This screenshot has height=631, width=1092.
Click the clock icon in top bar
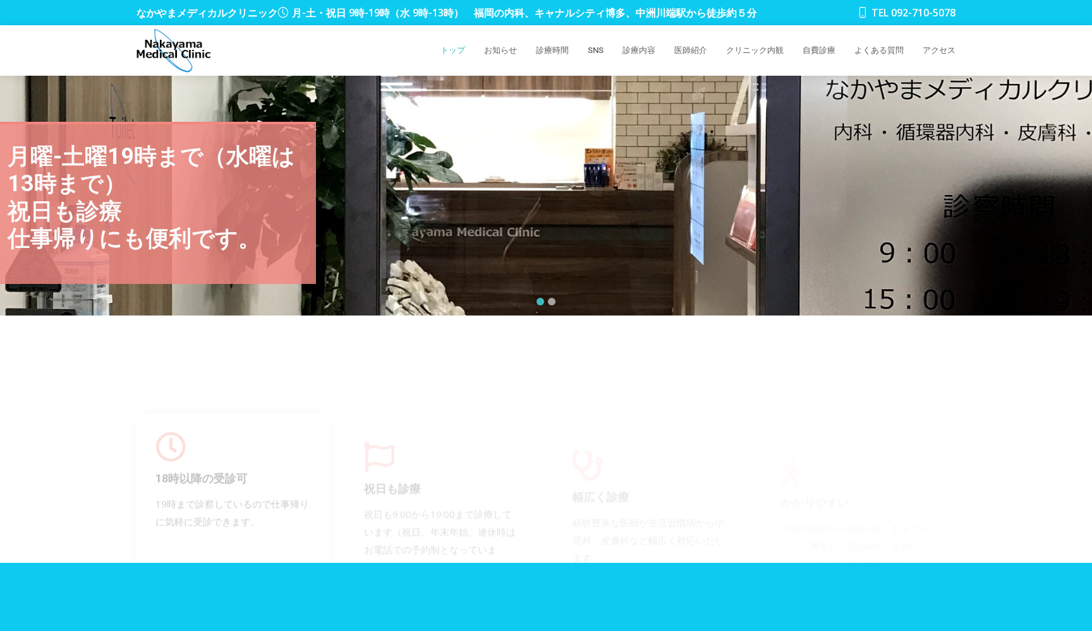(x=283, y=13)
